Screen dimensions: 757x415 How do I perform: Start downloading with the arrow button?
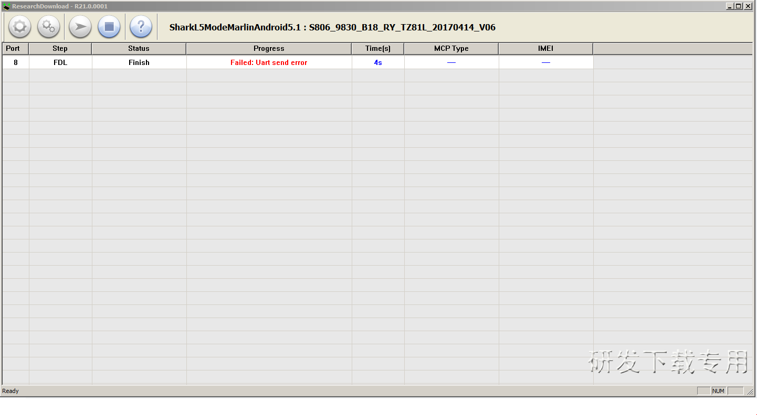(x=80, y=27)
